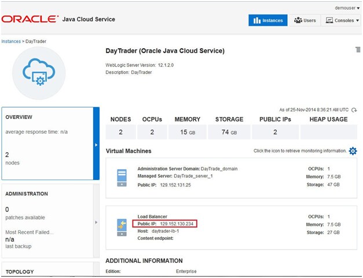Viewport: 363px width, 278px height.
Task: Follow the Instances breadcrumb link
Action: [11, 42]
